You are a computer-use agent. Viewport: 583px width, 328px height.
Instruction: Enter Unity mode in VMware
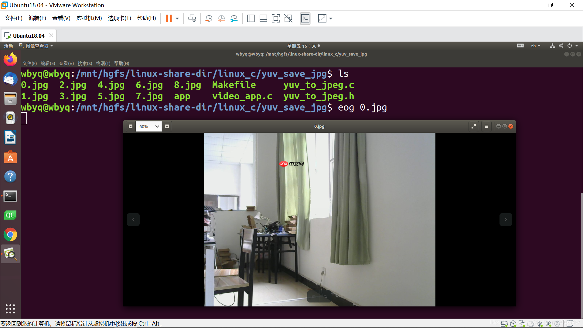288,19
